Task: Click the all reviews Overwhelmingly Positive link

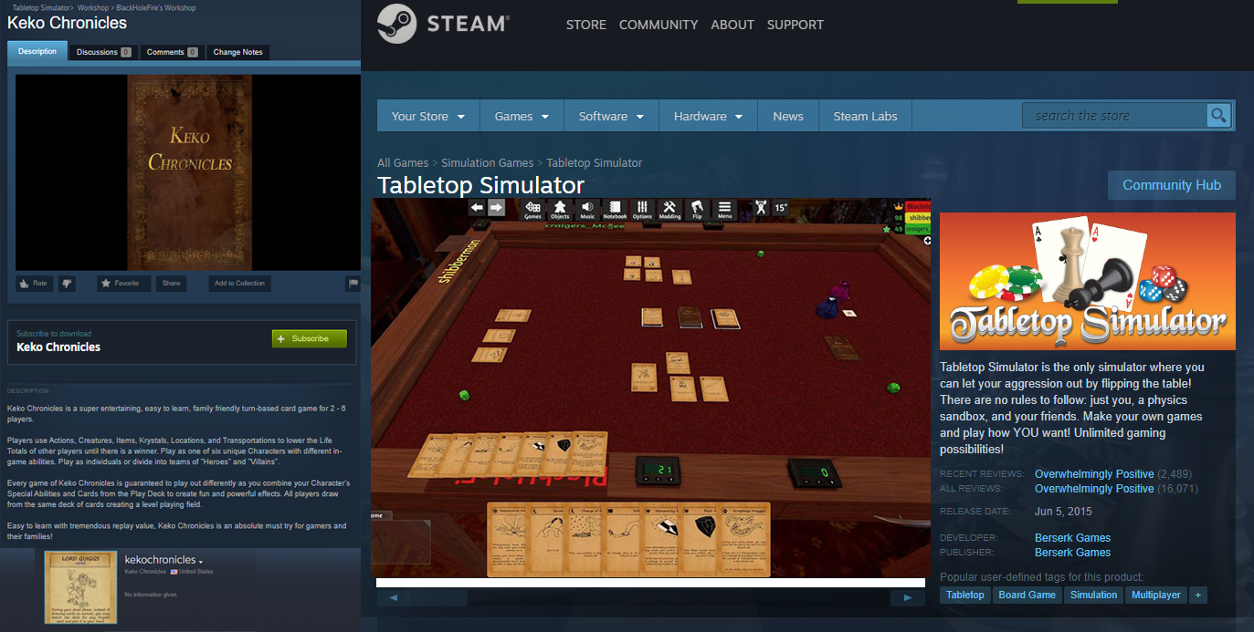Action: (x=1094, y=489)
